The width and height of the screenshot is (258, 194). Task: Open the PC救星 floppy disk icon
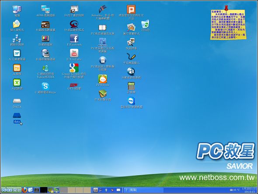click(102, 42)
